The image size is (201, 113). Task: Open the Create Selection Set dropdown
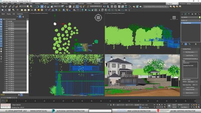96,6
